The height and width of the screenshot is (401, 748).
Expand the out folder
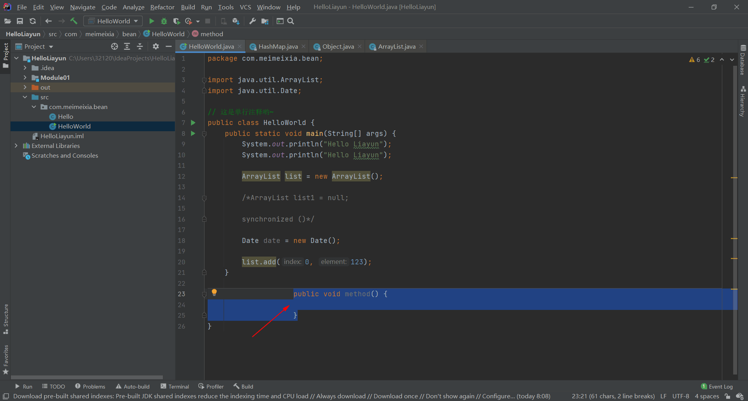tap(25, 87)
